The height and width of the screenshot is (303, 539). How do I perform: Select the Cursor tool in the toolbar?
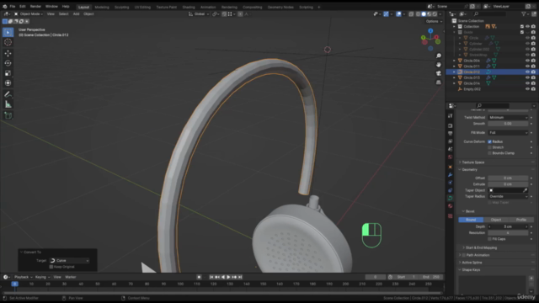click(8, 42)
